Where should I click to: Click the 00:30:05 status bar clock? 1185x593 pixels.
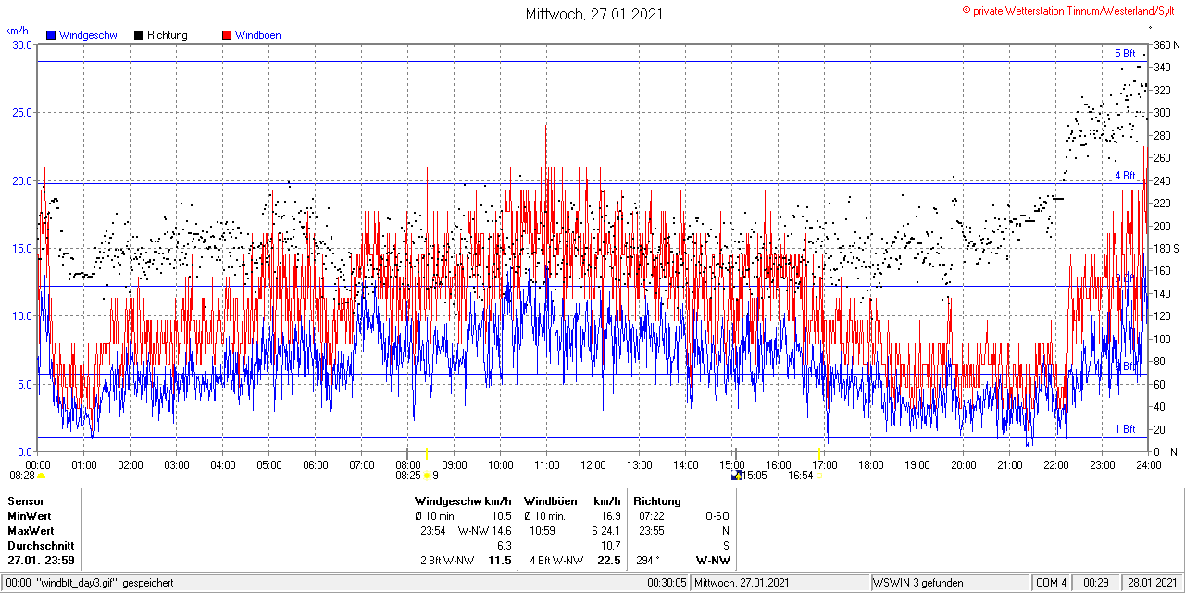click(667, 583)
